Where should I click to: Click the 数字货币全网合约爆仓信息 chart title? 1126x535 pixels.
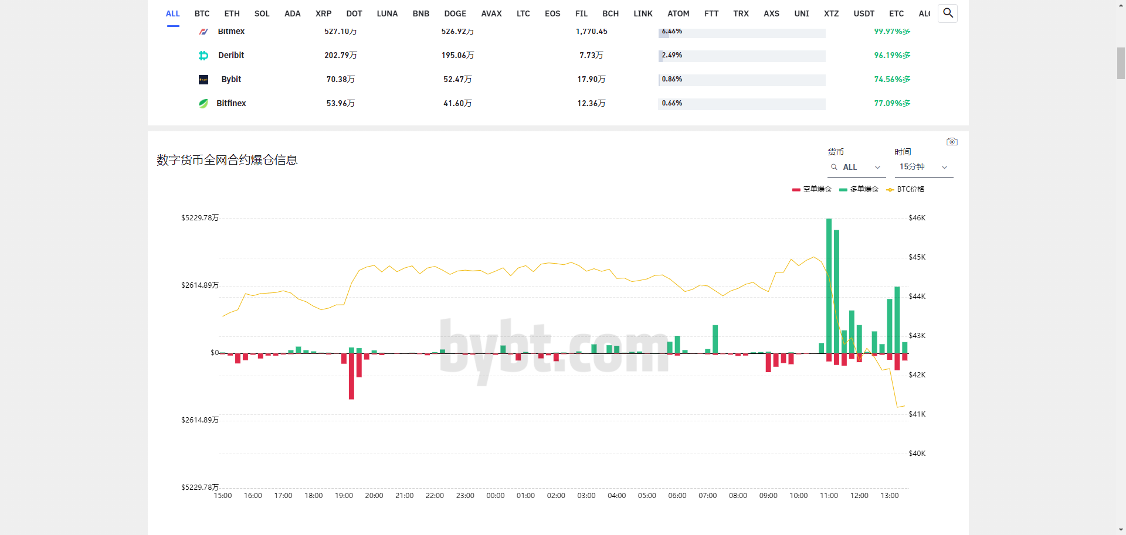pos(227,160)
